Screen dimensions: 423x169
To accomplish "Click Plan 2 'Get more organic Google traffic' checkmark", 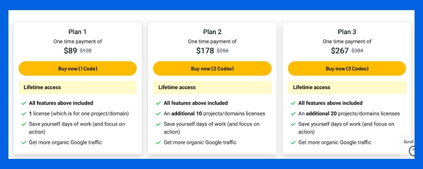I will (x=158, y=142).
